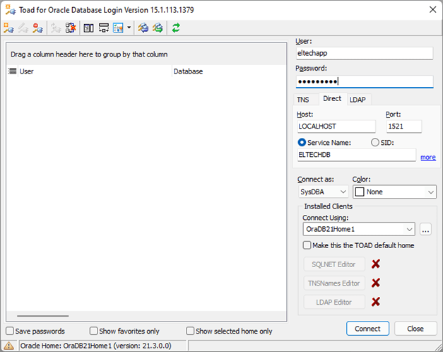Click the white color swatch in Color box
The height and width of the screenshot is (352, 443).
tap(360, 192)
